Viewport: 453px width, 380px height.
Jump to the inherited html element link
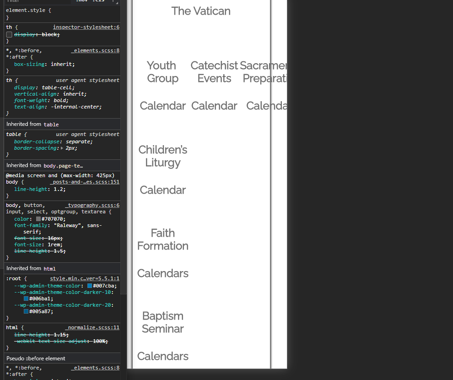49,268
